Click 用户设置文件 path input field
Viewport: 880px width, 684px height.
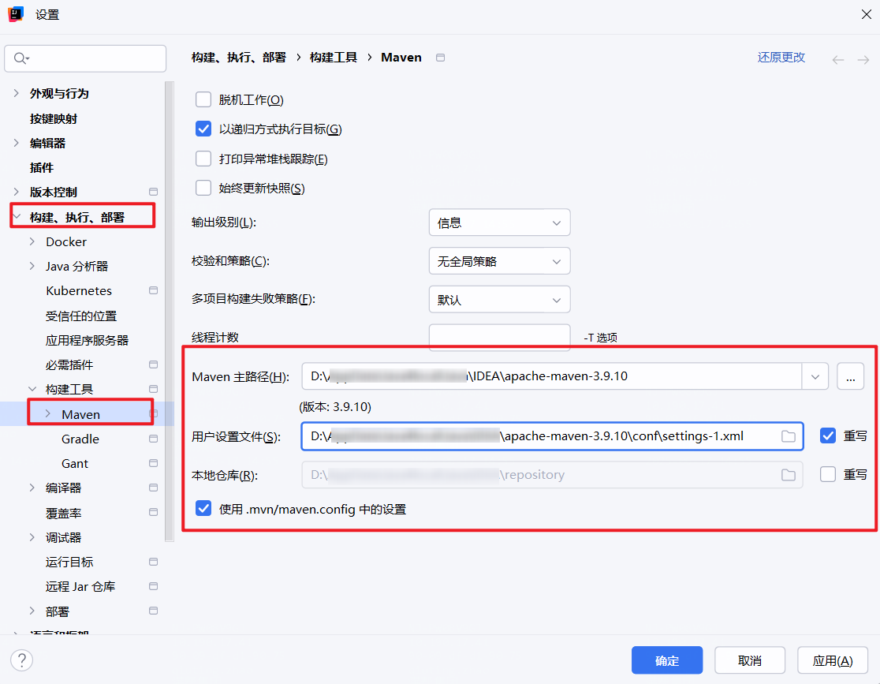point(552,436)
